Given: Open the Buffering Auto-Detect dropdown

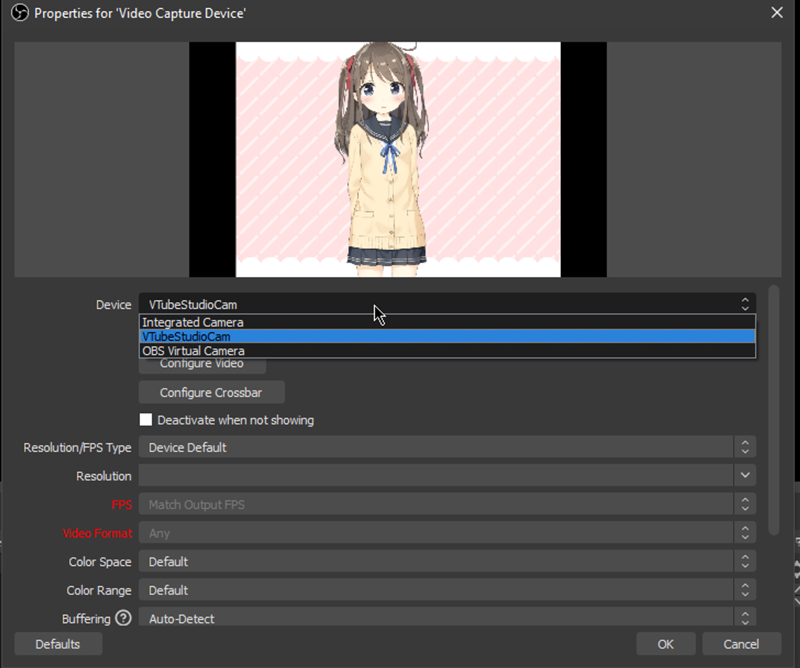Looking at the screenshot, I should 447,617.
